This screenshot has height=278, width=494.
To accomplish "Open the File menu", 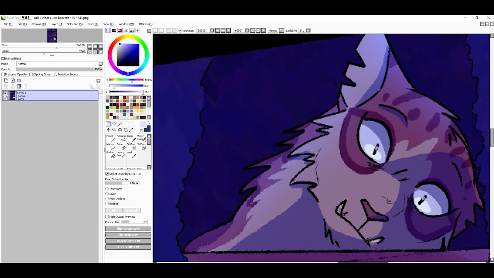I will click(8, 24).
